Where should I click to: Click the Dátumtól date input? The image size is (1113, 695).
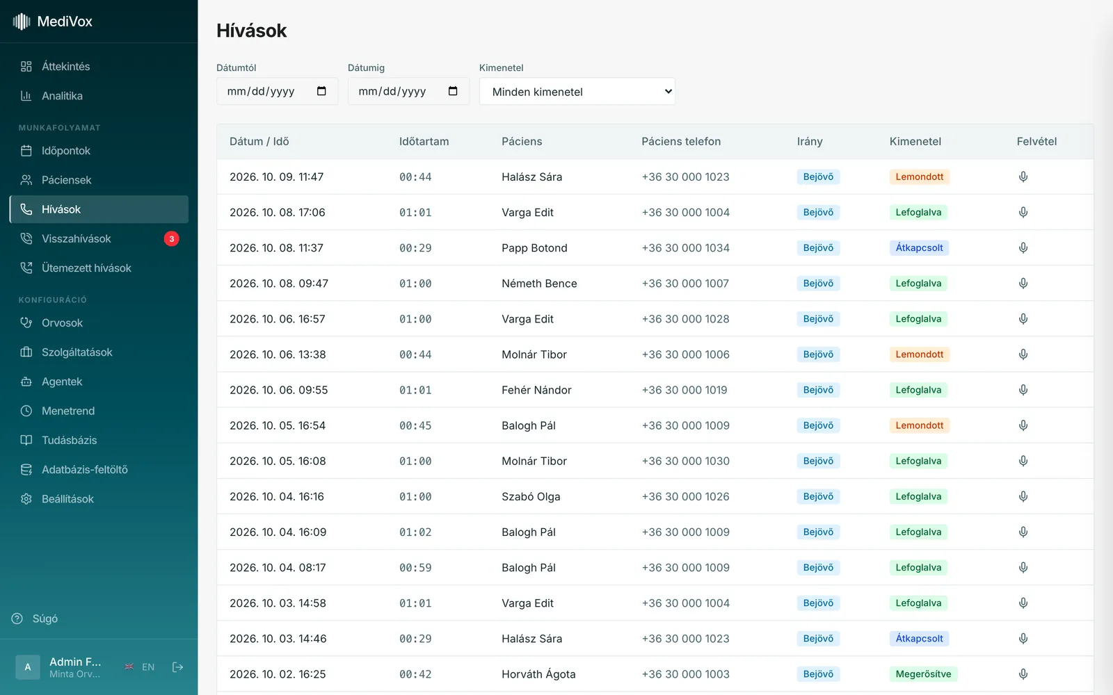click(x=277, y=91)
